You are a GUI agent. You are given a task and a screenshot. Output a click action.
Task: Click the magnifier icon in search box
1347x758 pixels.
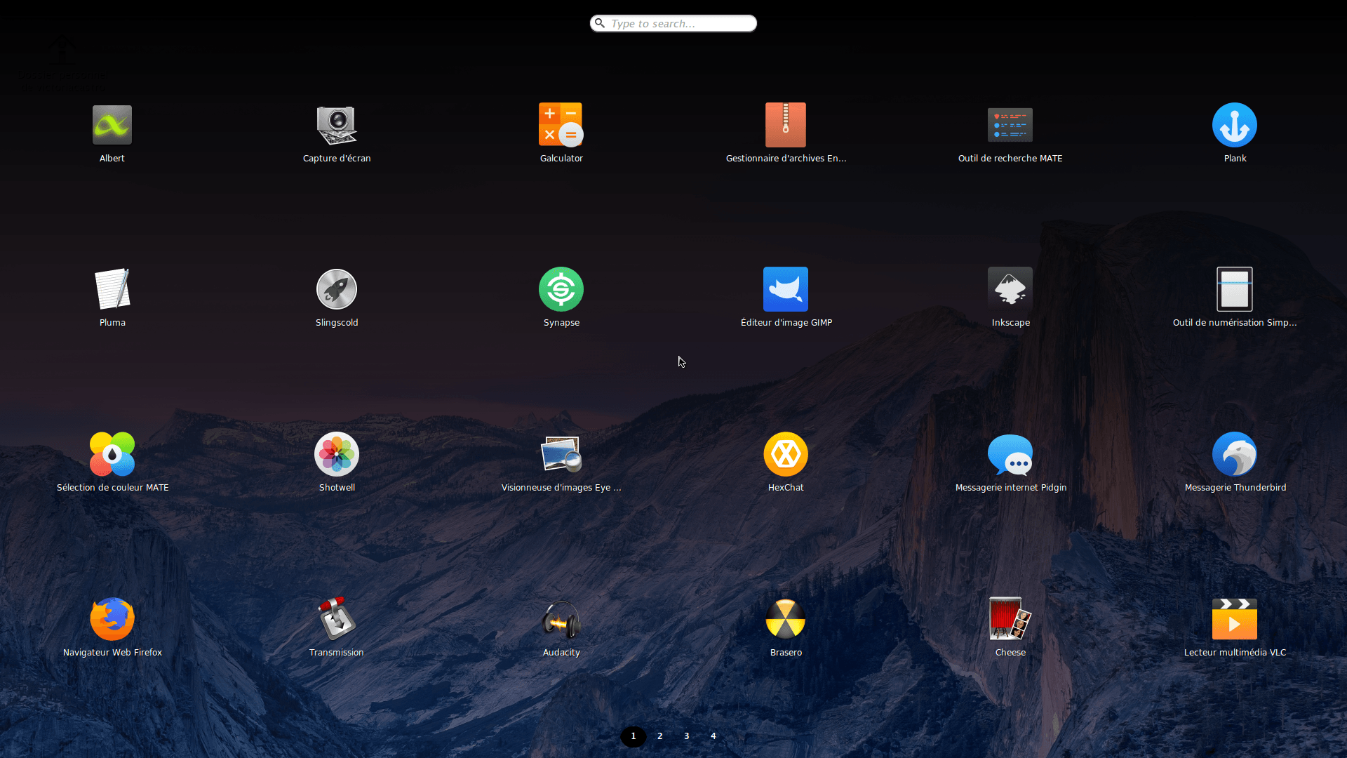pyautogui.click(x=600, y=23)
